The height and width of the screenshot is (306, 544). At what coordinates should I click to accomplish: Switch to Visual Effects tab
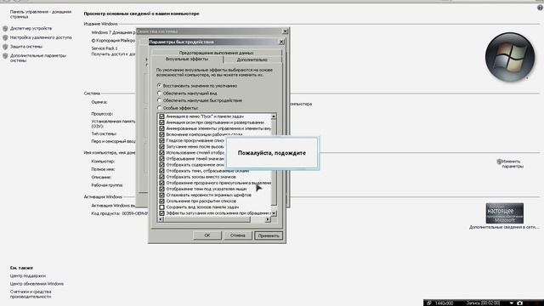187,59
